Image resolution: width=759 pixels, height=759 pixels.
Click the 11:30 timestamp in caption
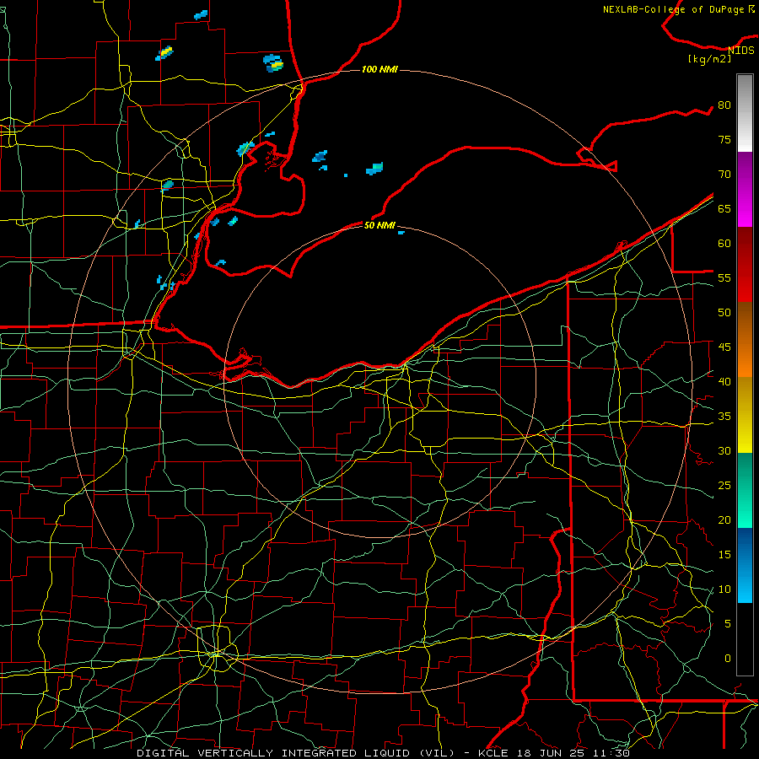click(613, 753)
